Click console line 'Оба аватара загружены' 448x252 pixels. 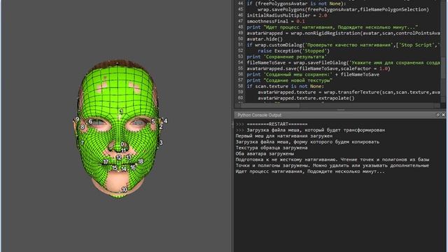click(x=265, y=153)
